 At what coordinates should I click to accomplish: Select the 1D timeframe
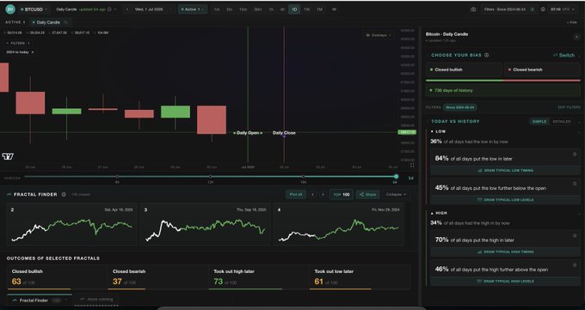pos(294,9)
